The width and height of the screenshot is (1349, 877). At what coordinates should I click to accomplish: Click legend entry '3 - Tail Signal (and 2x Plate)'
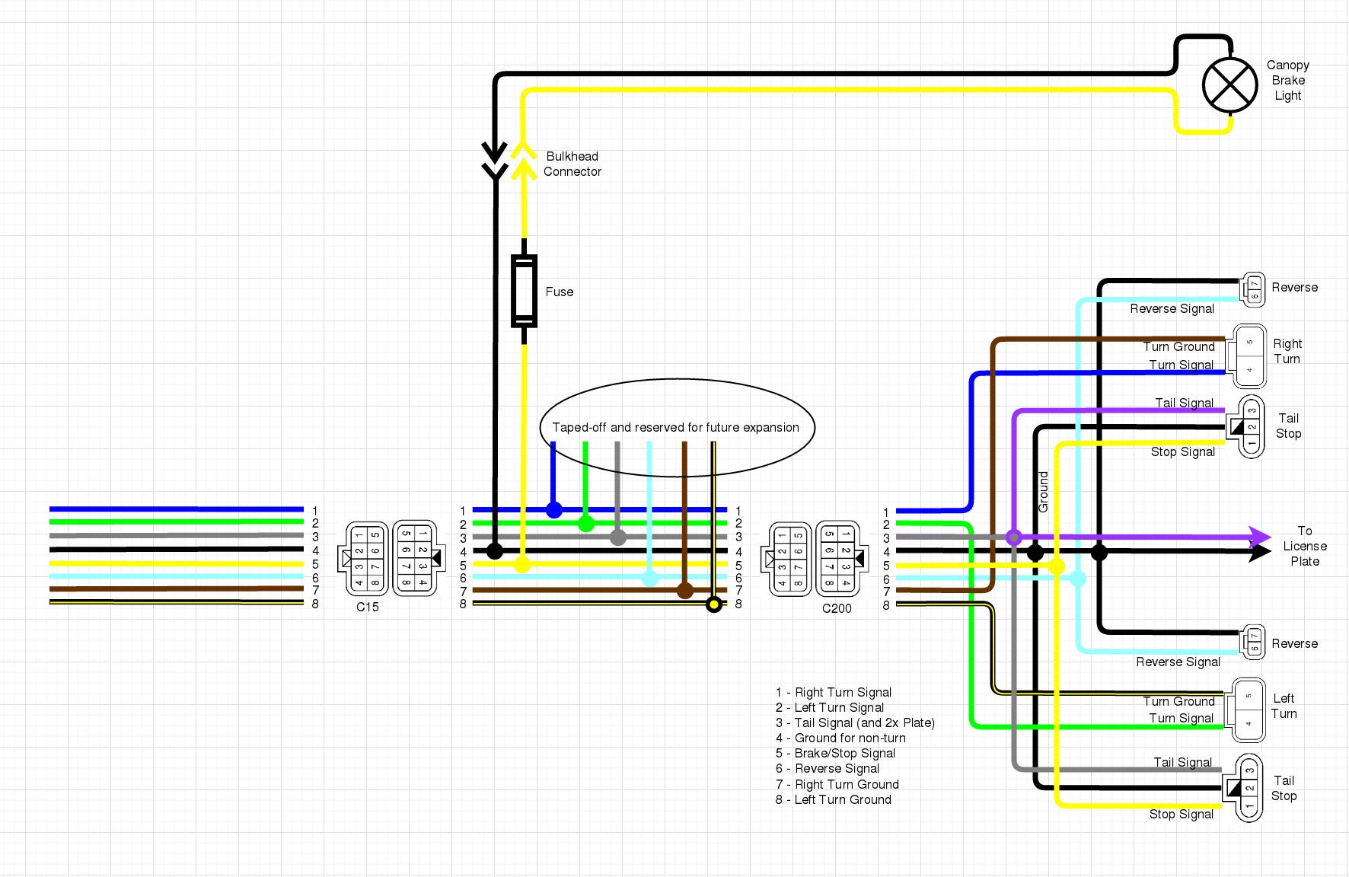[x=856, y=722]
